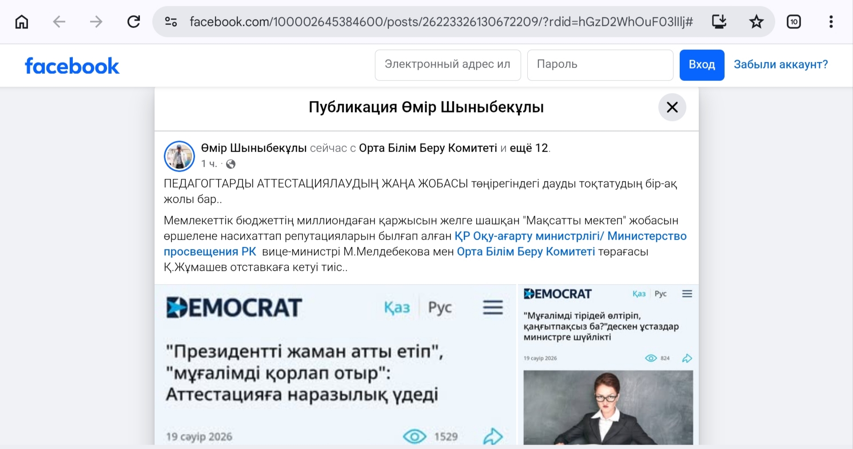Reload the page with refresh icon

pos(134,22)
